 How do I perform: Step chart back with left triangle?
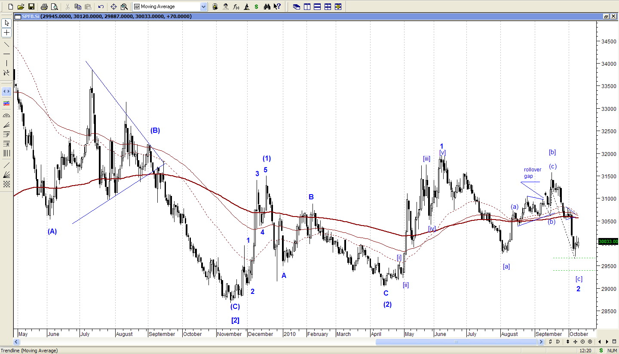tap(600, 342)
